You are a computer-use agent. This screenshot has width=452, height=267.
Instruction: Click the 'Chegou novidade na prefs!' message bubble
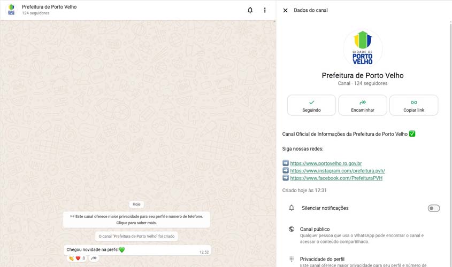137,250
